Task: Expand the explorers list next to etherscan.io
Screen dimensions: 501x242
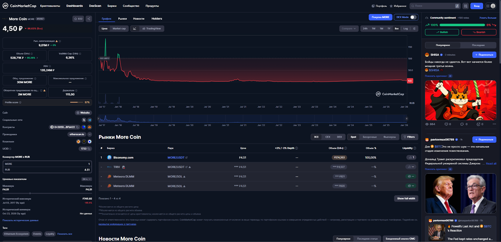Action: [x=90, y=134]
